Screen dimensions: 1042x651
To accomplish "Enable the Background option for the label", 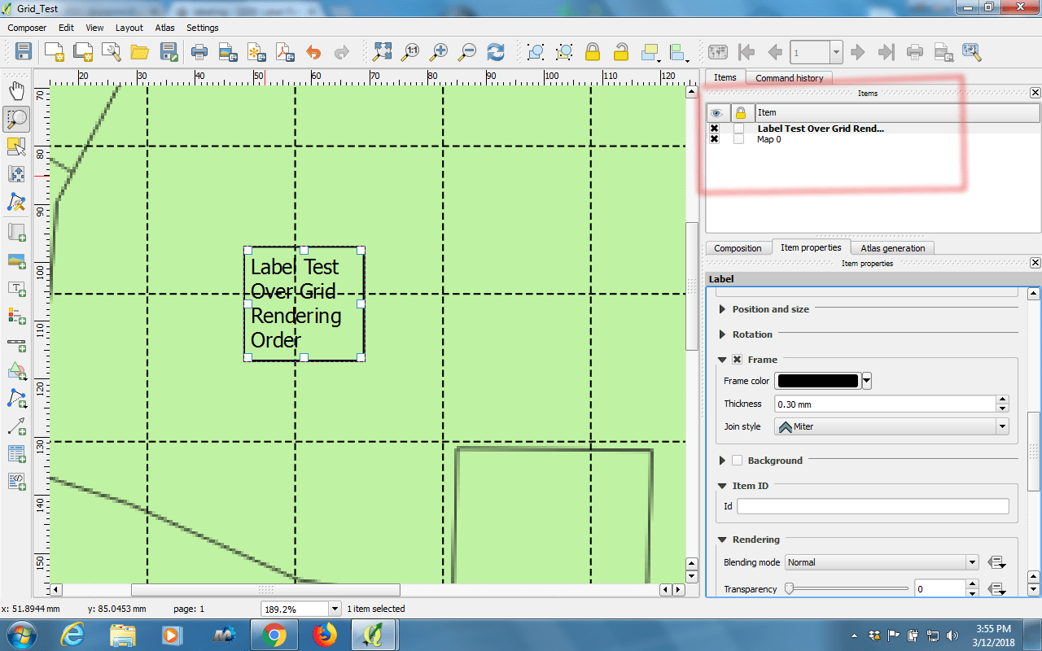I will 738,460.
